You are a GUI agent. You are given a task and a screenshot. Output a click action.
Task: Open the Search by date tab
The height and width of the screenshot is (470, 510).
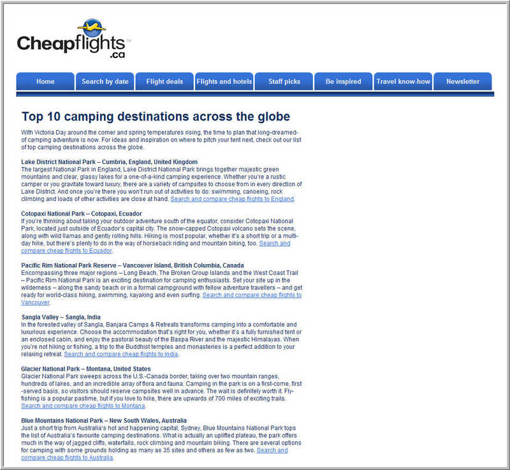(105, 82)
